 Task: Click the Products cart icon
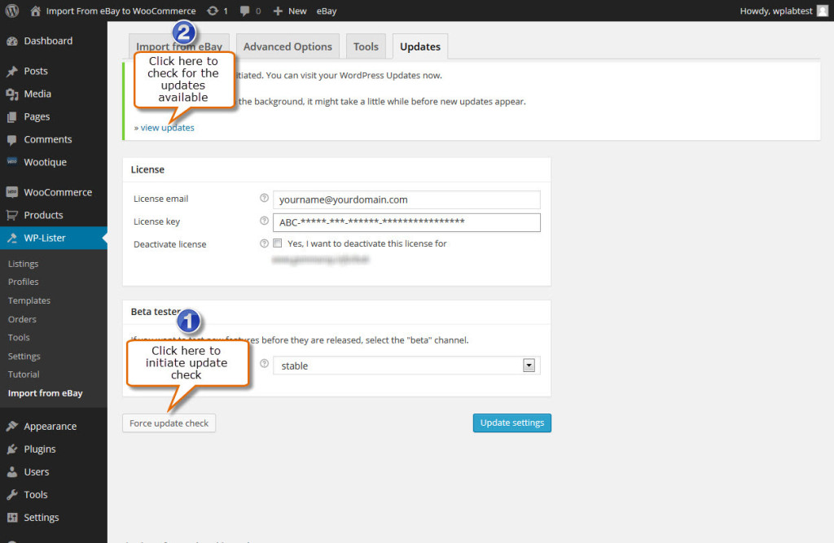12,216
